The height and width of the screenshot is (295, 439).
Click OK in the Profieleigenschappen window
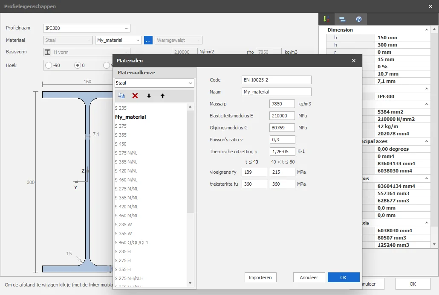pos(413,284)
